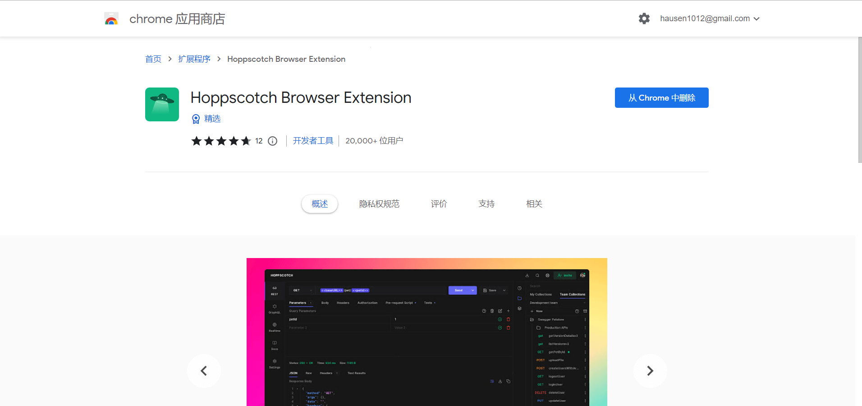
Task: Switch to the Team Collections tab
Action: (573, 295)
